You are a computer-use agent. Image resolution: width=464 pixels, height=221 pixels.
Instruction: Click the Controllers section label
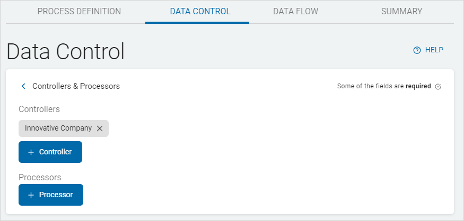coord(39,109)
